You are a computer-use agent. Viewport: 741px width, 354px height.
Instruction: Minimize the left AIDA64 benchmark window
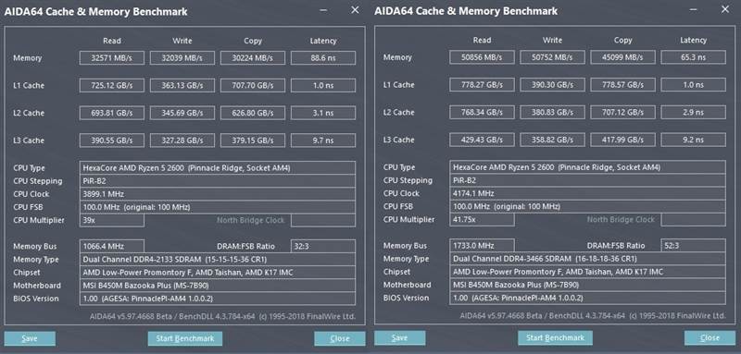click(323, 10)
